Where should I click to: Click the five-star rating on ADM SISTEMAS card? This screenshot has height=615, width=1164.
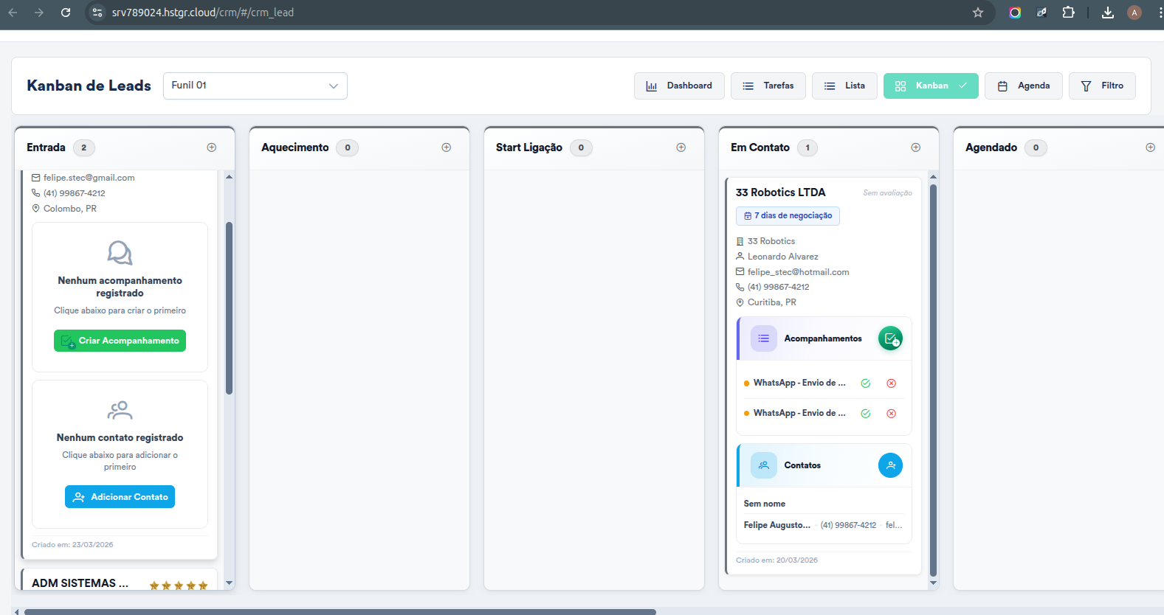[179, 586]
